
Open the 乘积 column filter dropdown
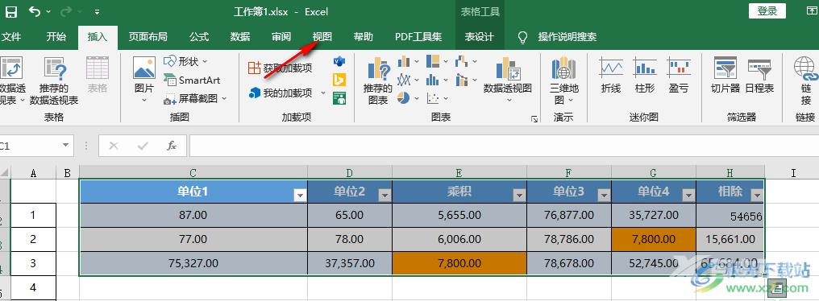coord(519,196)
